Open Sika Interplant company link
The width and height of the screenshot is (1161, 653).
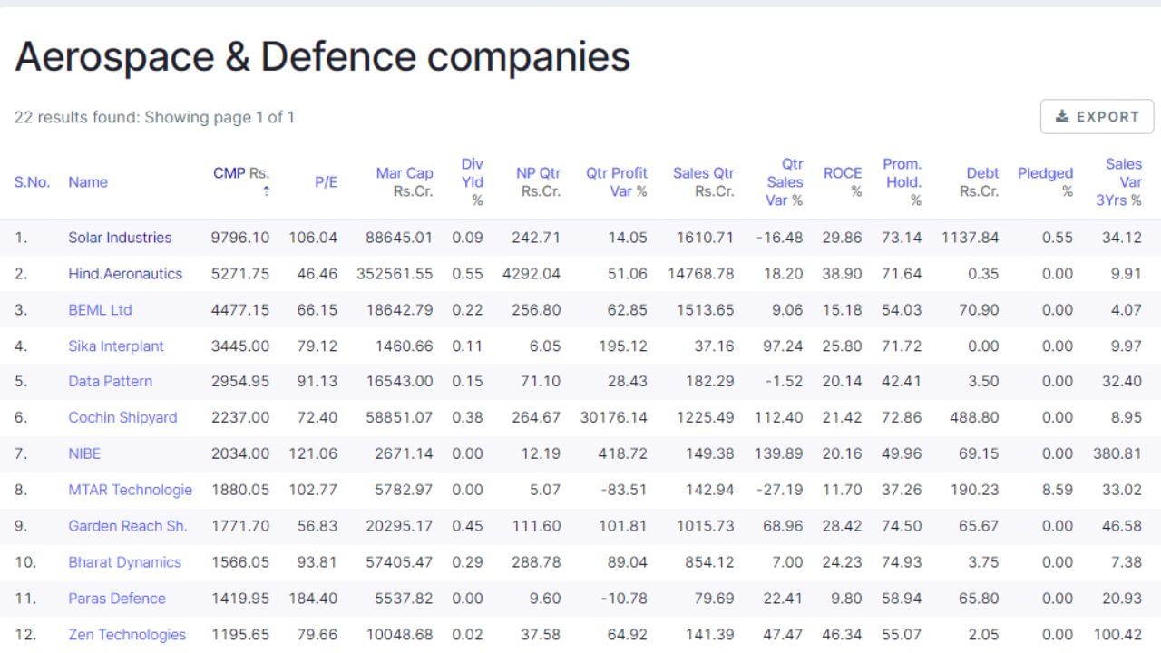click(x=116, y=346)
